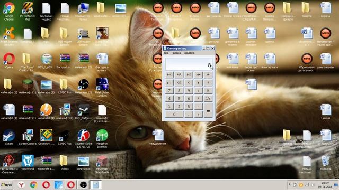Select the загружено image file
The width and height of the screenshot is (339, 190).
tap(84, 163)
